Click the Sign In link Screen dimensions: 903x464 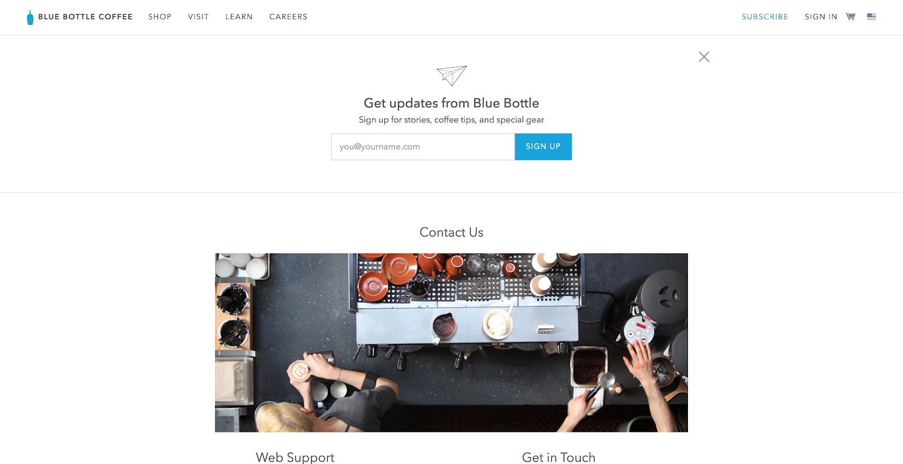821,17
